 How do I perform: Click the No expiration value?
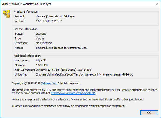tap(44, 43)
